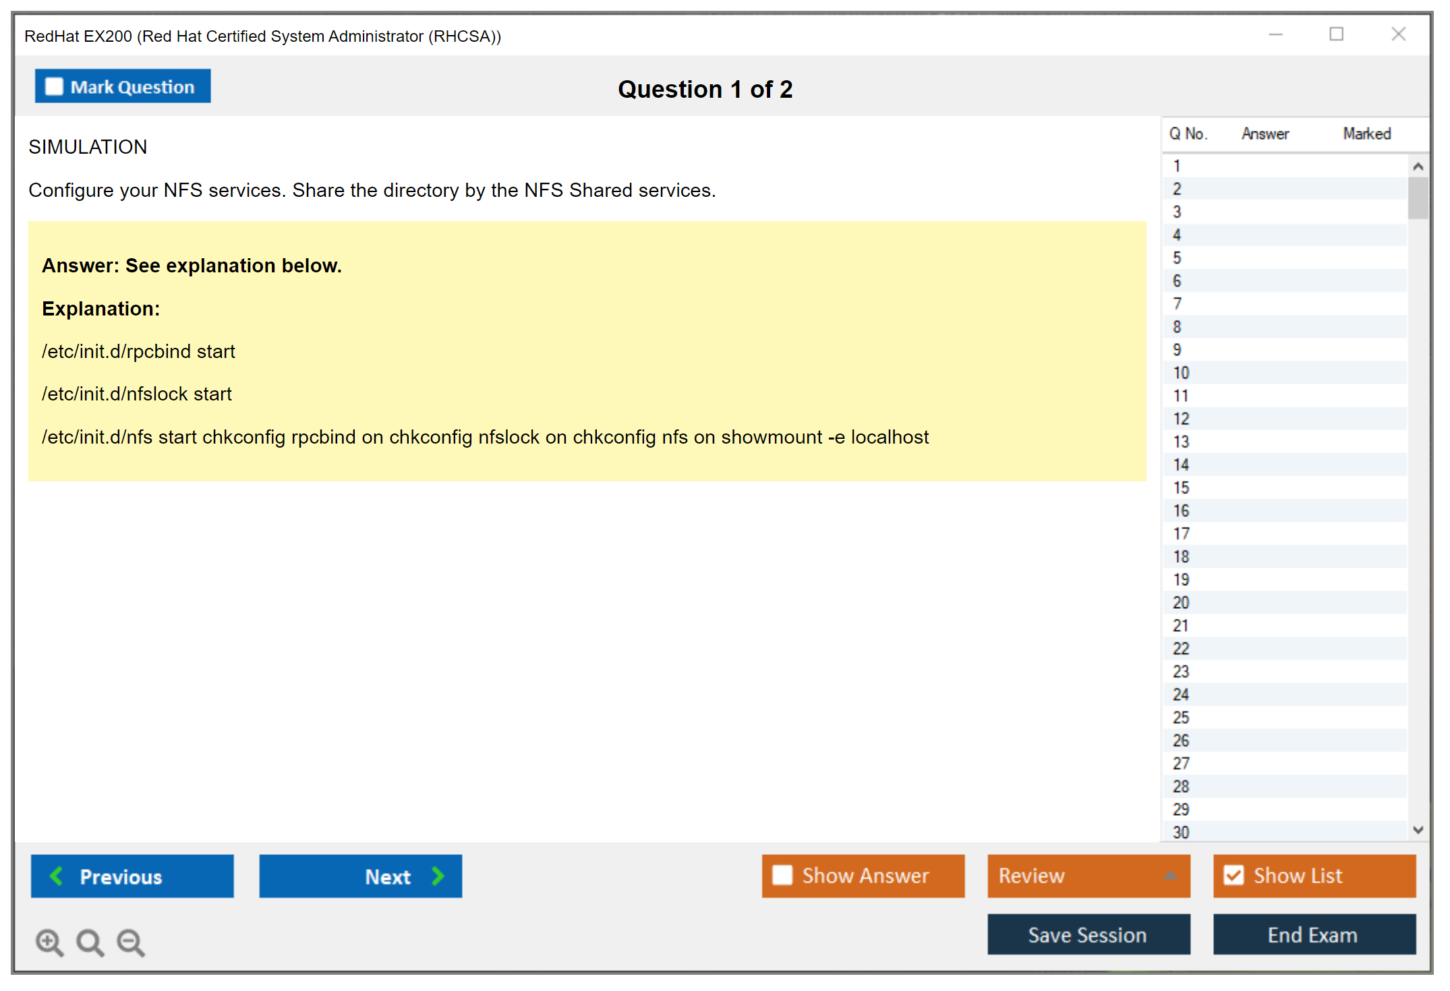Expand the Review dropdown menu
Viewport: 1450px width, 991px height.
pos(1170,876)
